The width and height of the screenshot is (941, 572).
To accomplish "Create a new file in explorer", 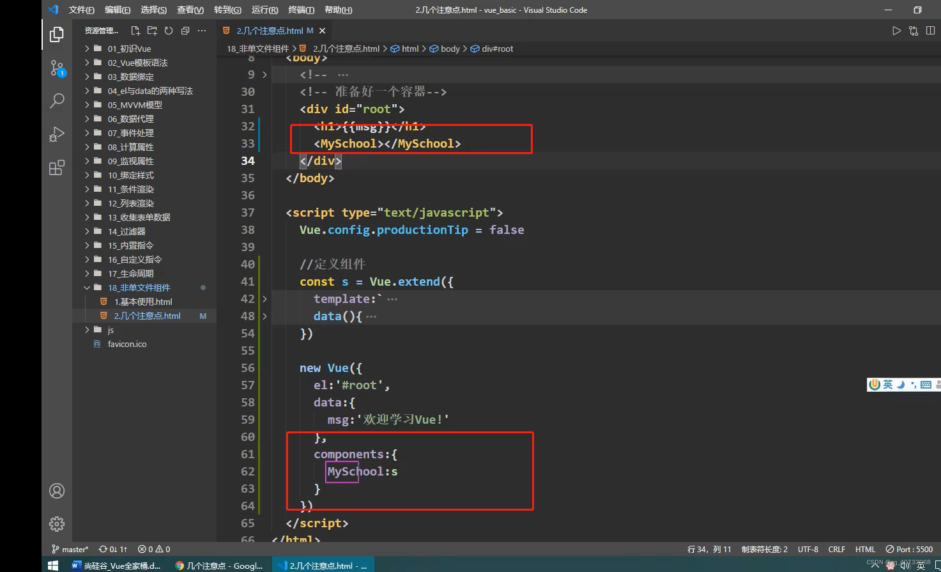I will [135, 31].
